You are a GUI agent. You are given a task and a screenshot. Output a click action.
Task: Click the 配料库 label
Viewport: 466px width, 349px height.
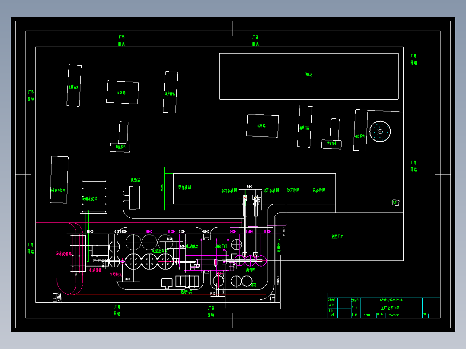251,270
